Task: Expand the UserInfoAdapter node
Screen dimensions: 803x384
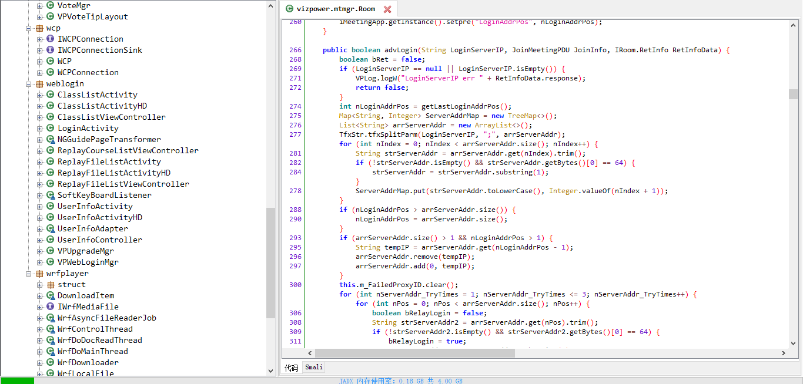Action: [40, 228]
